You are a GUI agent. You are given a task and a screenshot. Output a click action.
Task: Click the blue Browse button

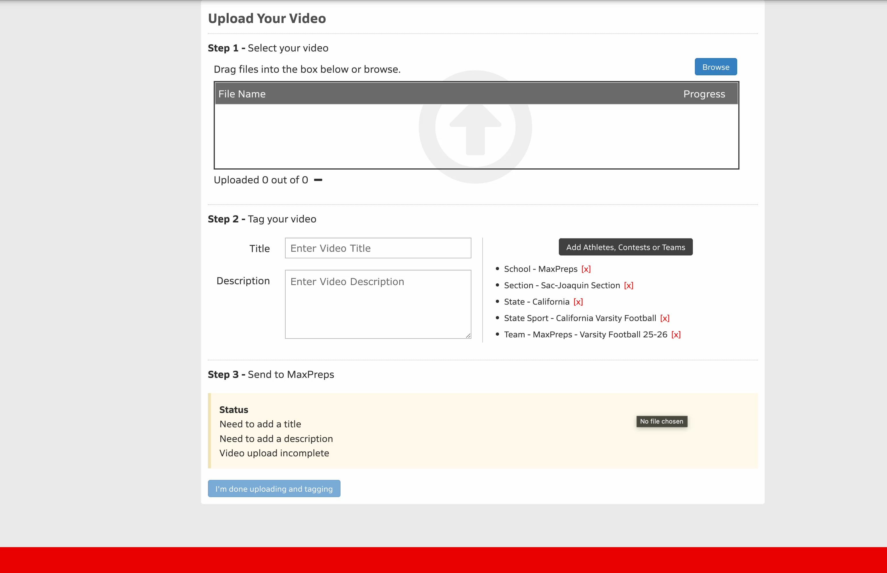click(715, 67)
